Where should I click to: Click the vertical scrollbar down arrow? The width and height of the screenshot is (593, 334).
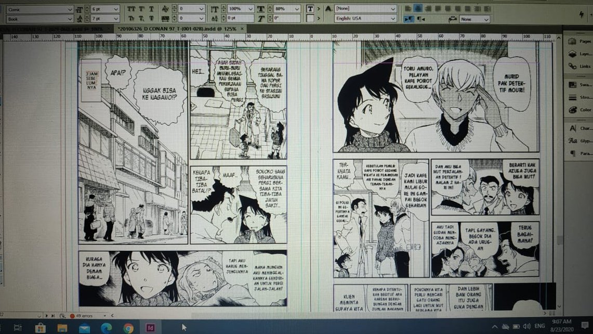click(559, 307)
